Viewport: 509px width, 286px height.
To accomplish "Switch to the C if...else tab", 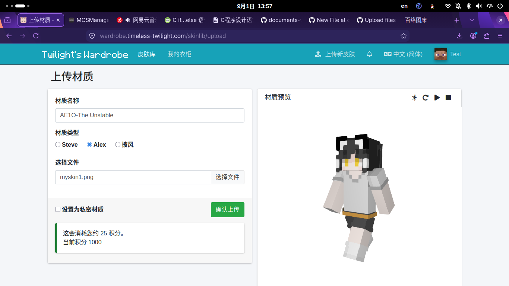I will (184, 20).
